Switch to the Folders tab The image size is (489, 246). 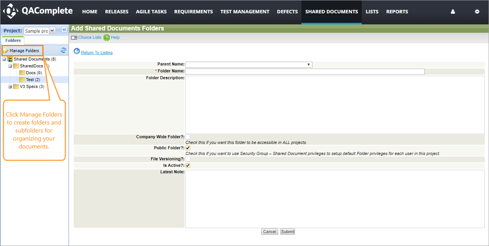[x=13, y=40]
